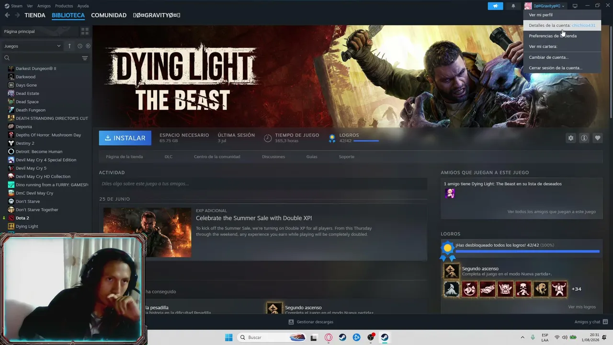Image resolution: width=613 pixels, height=345 pixels.
Task: Open the Guías tab
Action: click(312, 157)
